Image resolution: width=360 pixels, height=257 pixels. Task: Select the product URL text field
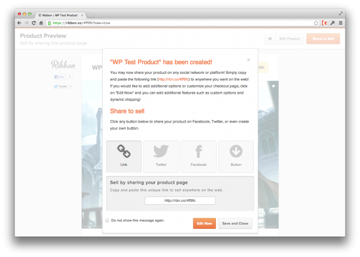pos(180,201)
